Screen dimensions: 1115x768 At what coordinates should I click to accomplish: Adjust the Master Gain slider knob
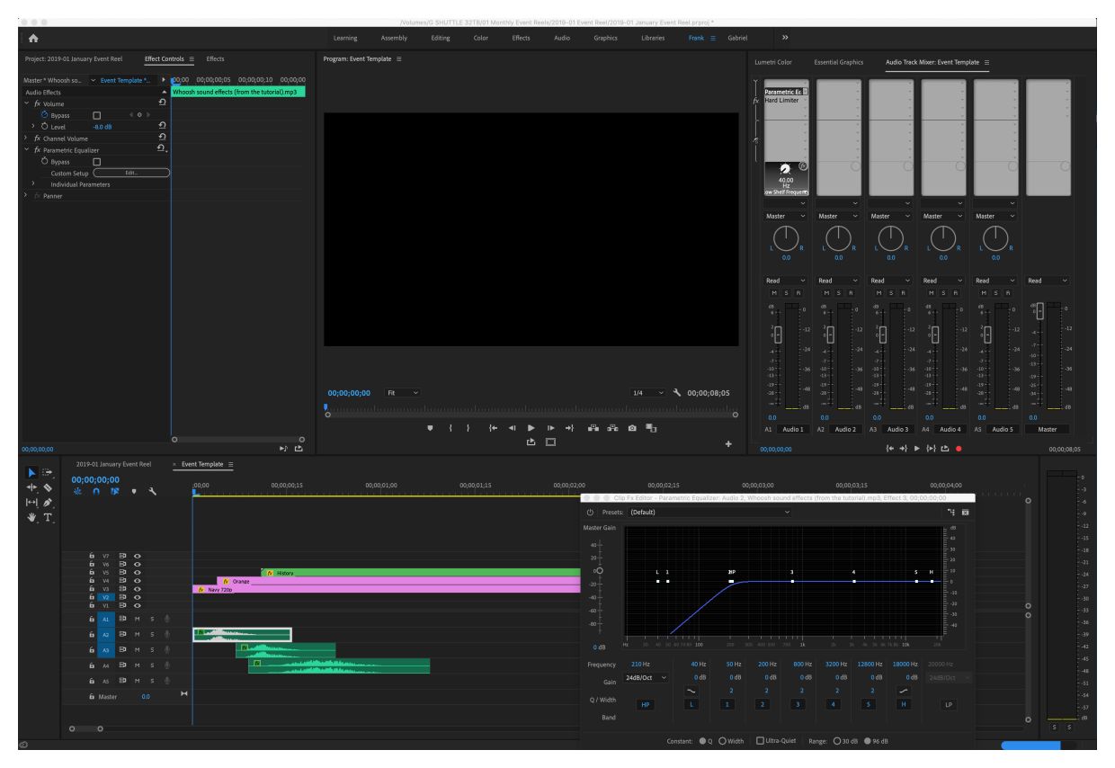point(600,570)
